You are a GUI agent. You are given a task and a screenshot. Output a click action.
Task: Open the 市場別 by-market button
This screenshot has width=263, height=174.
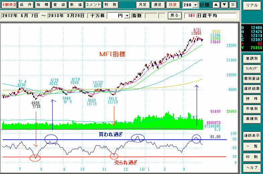[x=252, y=109]
